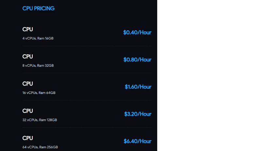Click the 16 vCPUs, Ram 64GB description

pos(39,93)
